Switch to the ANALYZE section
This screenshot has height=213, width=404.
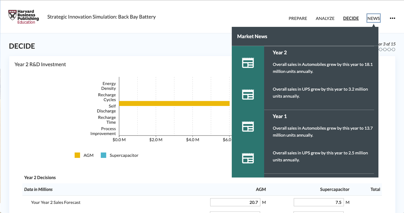click(325, 18)
